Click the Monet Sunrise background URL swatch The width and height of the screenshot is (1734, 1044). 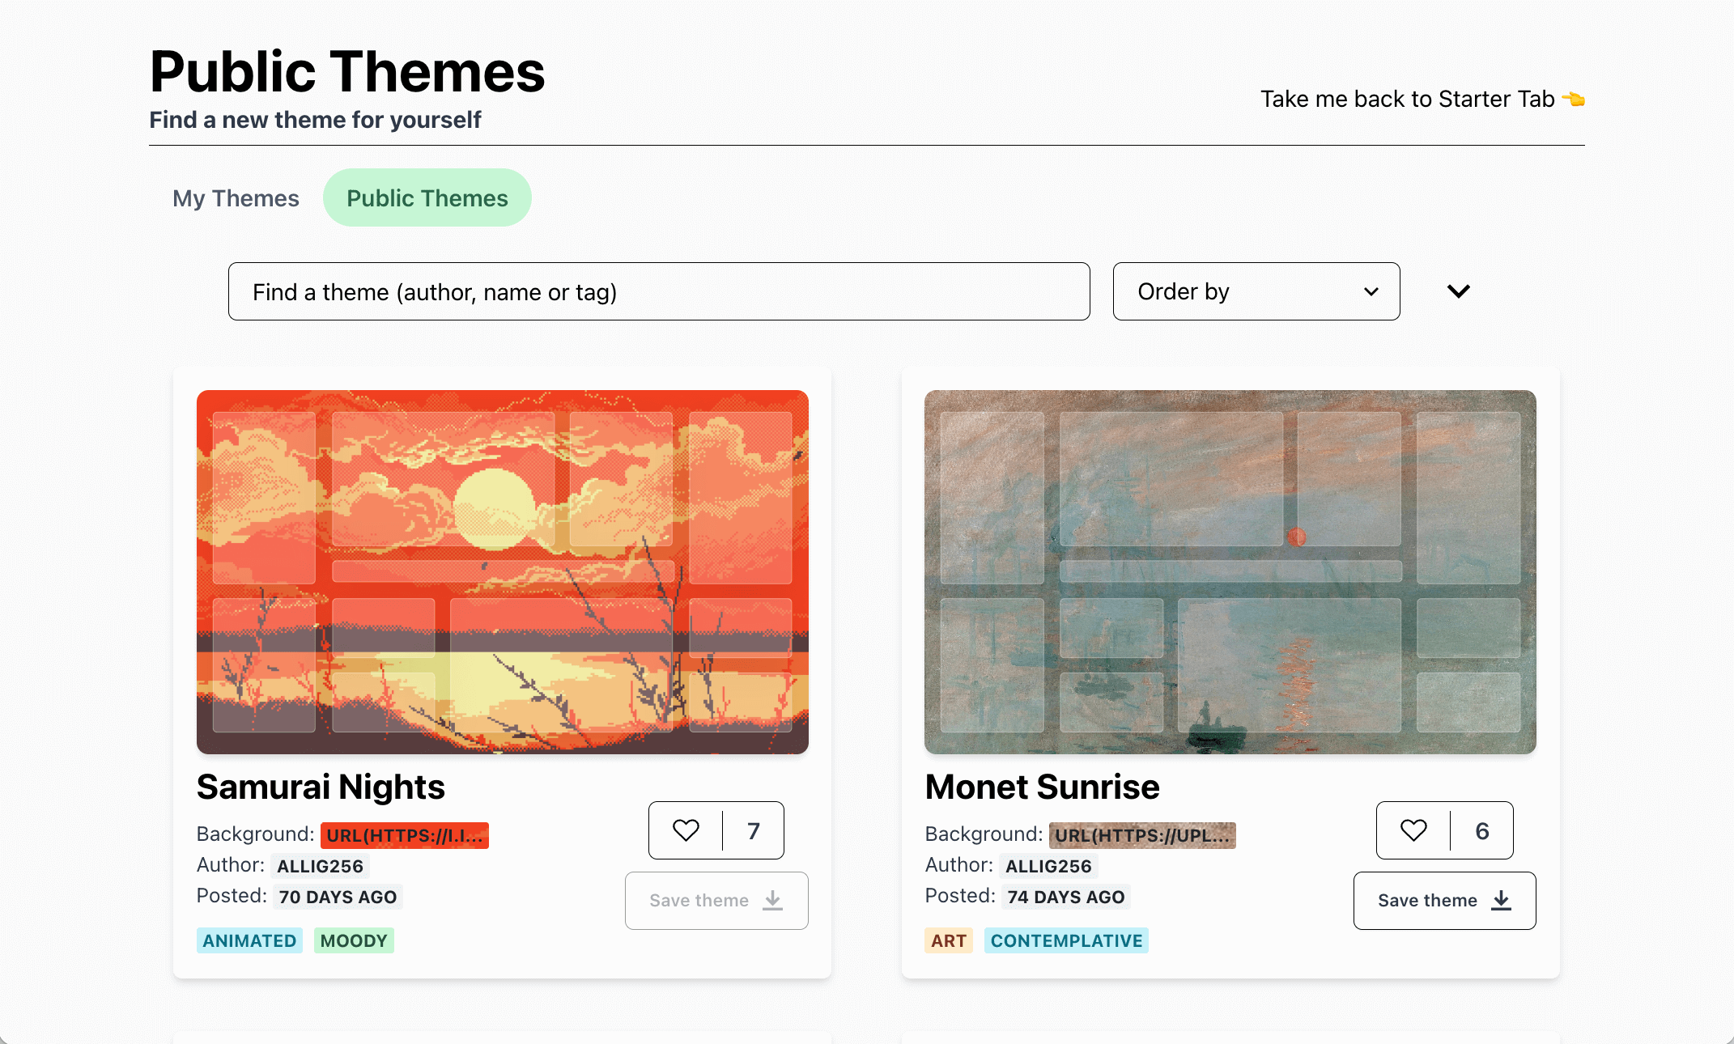coord(1141,835)
